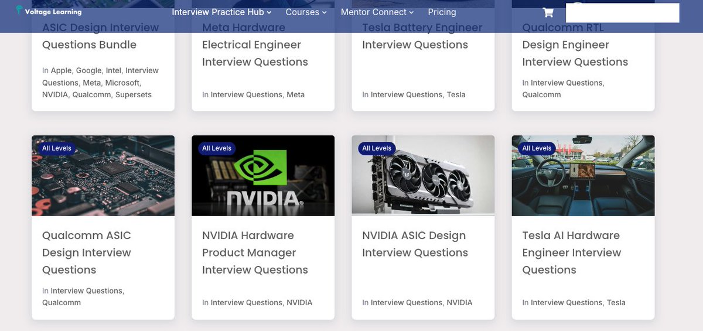Select Microsoft category in ASIC bundle card
The width and height of the screenshot is (703, 331).
pyautogui.click(x=122, y=83)
